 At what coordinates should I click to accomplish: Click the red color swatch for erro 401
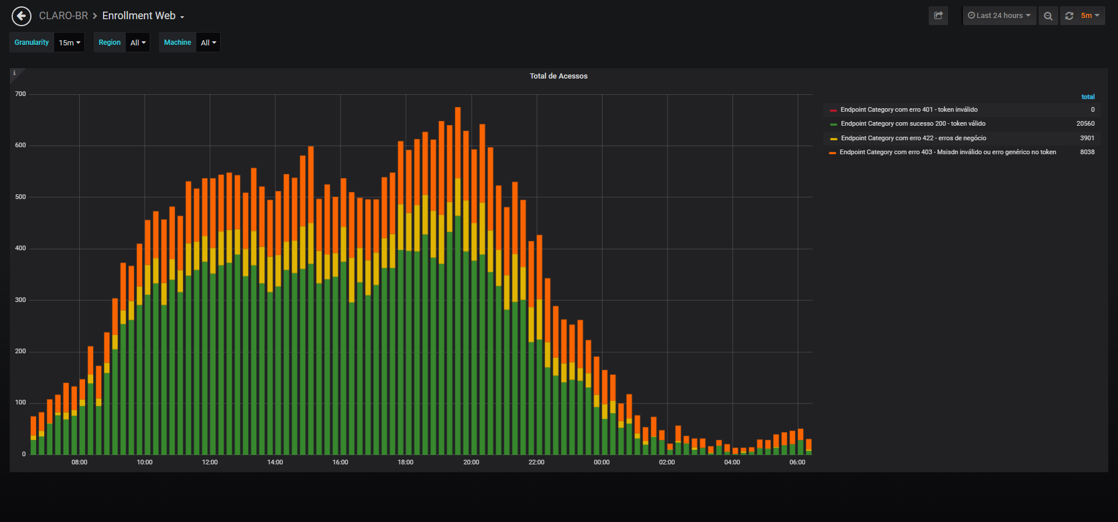tap(833, 110)
